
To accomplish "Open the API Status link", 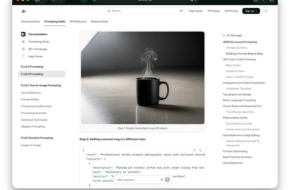I will tap(214, 11).
